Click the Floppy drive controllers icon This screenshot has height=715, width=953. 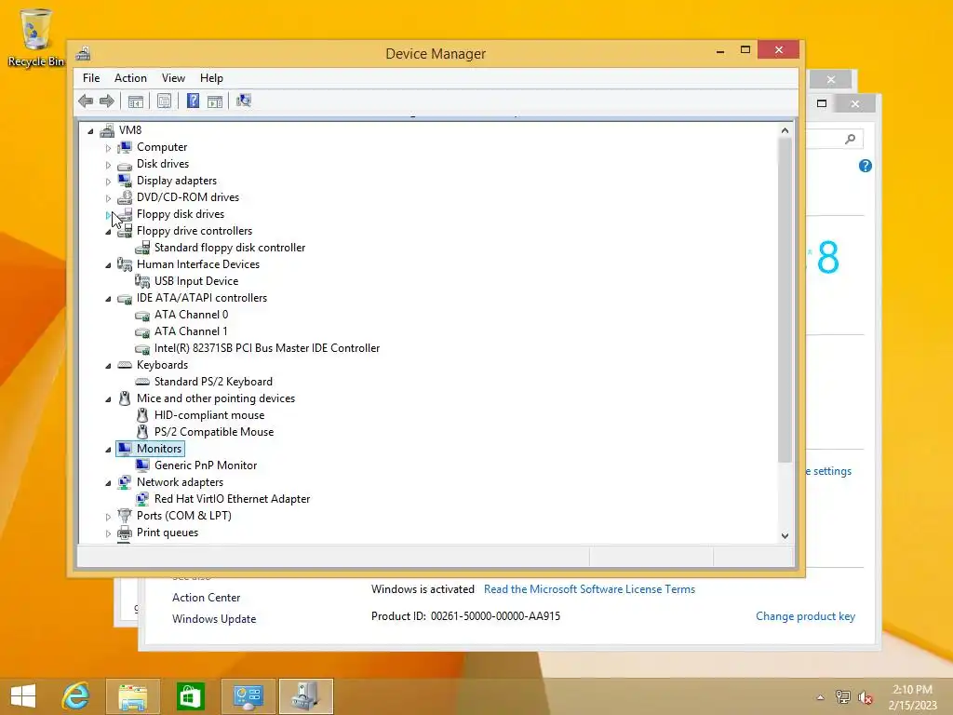[x=126, y=231]
